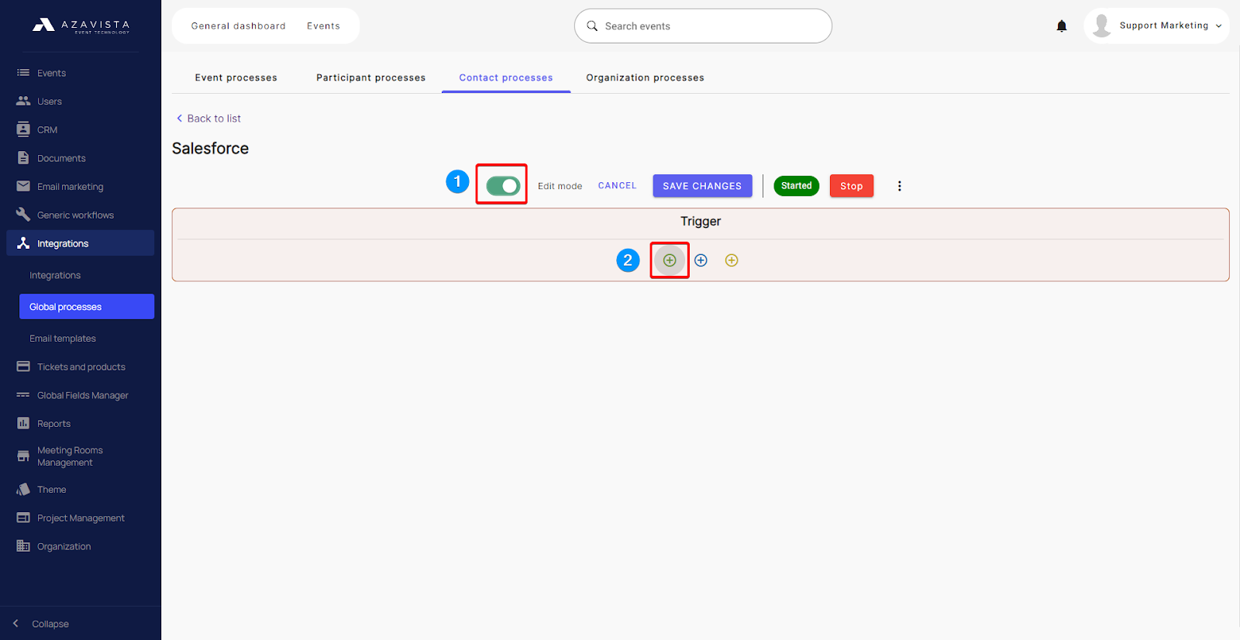Follow the Back to list link
This screenshot has height=640, width=1240.
[214, 119]
